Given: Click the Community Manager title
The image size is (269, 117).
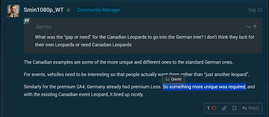Looking at the screenshot, I should [x=99, y=10].
